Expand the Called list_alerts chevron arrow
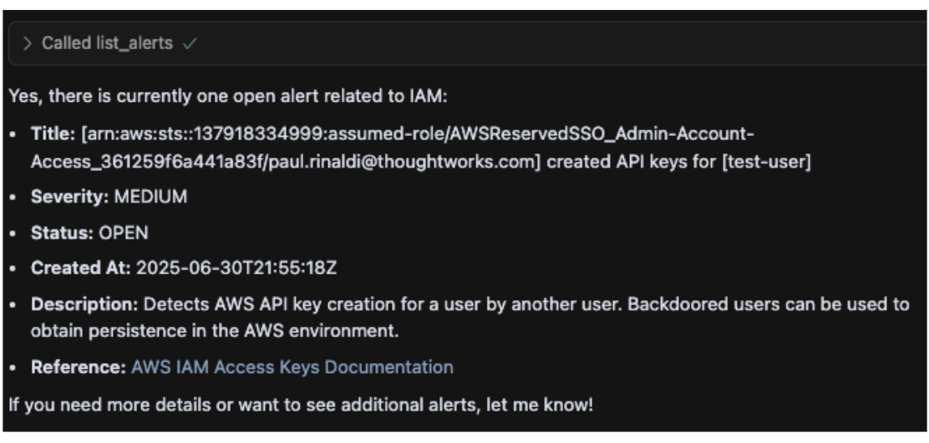This screenshot has width=929, height=443. coord(27,43)
